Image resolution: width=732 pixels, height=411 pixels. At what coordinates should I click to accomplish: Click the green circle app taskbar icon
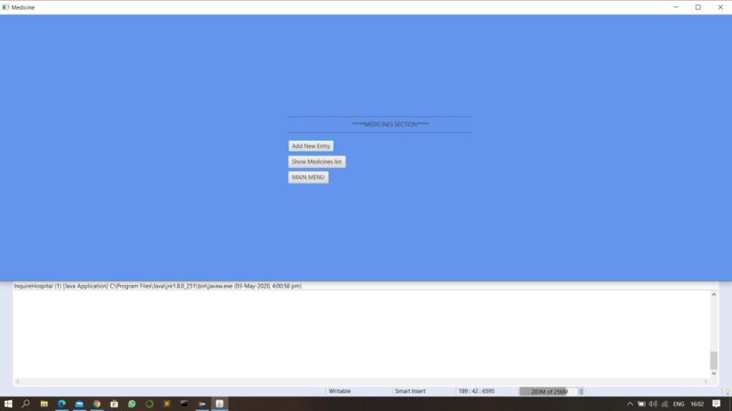click(149, 404)
